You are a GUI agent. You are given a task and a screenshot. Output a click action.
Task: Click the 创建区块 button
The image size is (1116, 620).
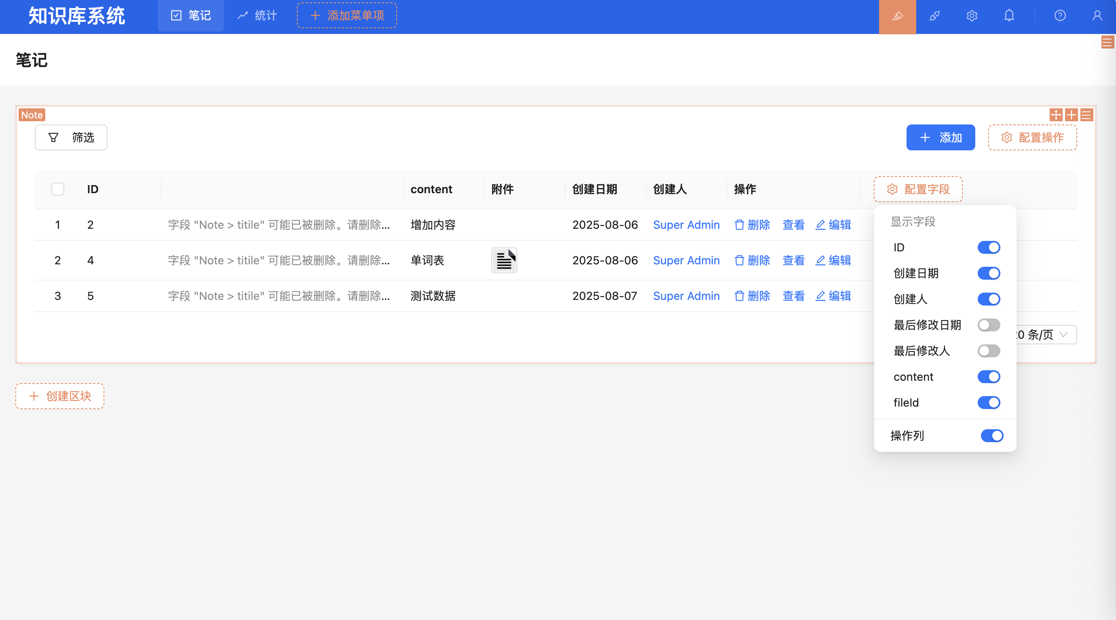60,396
